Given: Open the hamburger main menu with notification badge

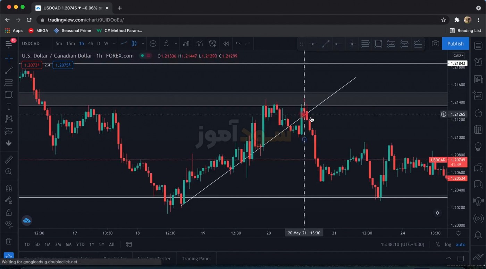Looking at the screenshot, I should point(9,43).
